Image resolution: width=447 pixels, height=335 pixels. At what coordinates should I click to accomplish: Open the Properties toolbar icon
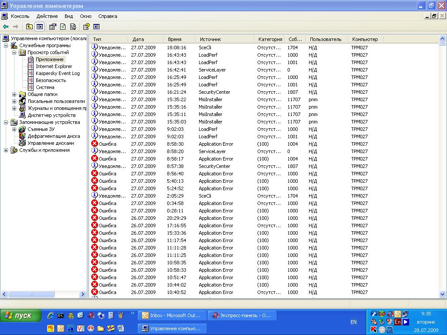click(52, 27)
